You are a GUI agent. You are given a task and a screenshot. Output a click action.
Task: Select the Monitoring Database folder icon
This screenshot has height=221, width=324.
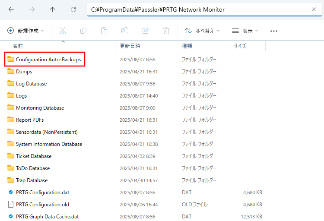(x=11, y=107)
